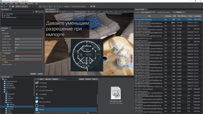Open the Rendering Debug dropdown
The height and width of the screenshot is (114, 203).
pyautogui.click(x=81, y=12)
